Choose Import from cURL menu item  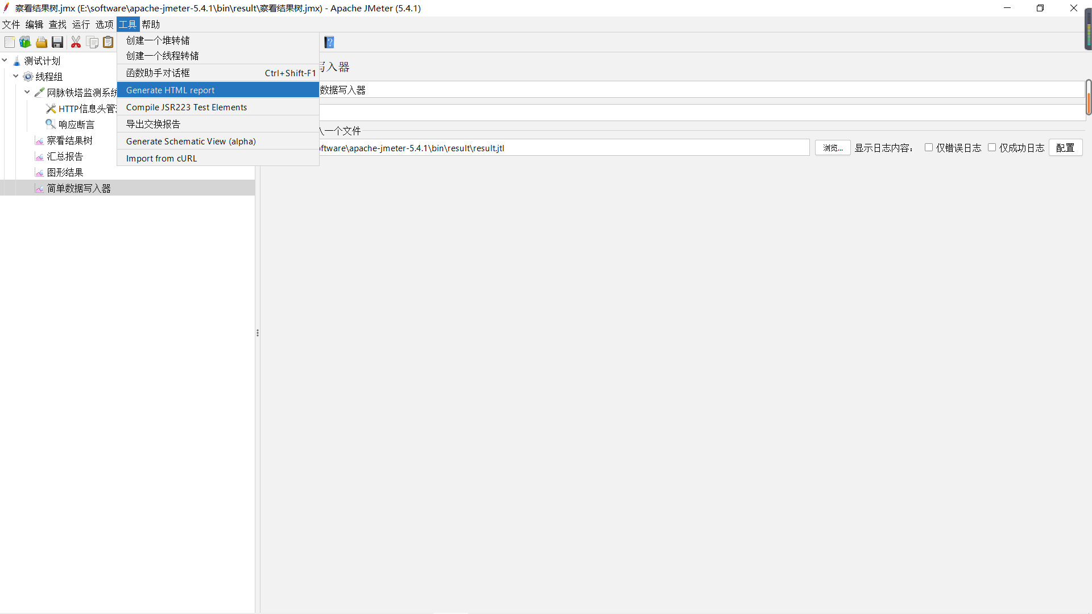162,158
